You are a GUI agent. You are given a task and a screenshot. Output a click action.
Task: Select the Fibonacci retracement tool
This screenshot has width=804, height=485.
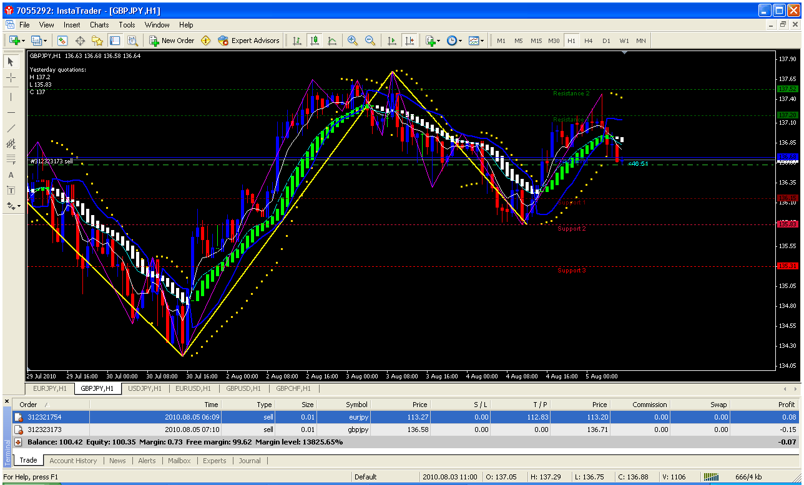pos(11,159)
